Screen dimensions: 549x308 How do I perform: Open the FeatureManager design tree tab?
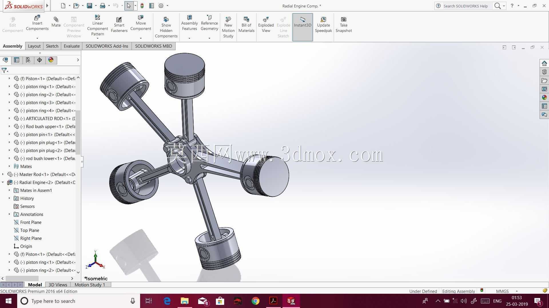(5, 60)
